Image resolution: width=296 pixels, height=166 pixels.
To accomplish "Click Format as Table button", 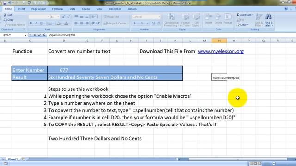I will pos(185,20).
